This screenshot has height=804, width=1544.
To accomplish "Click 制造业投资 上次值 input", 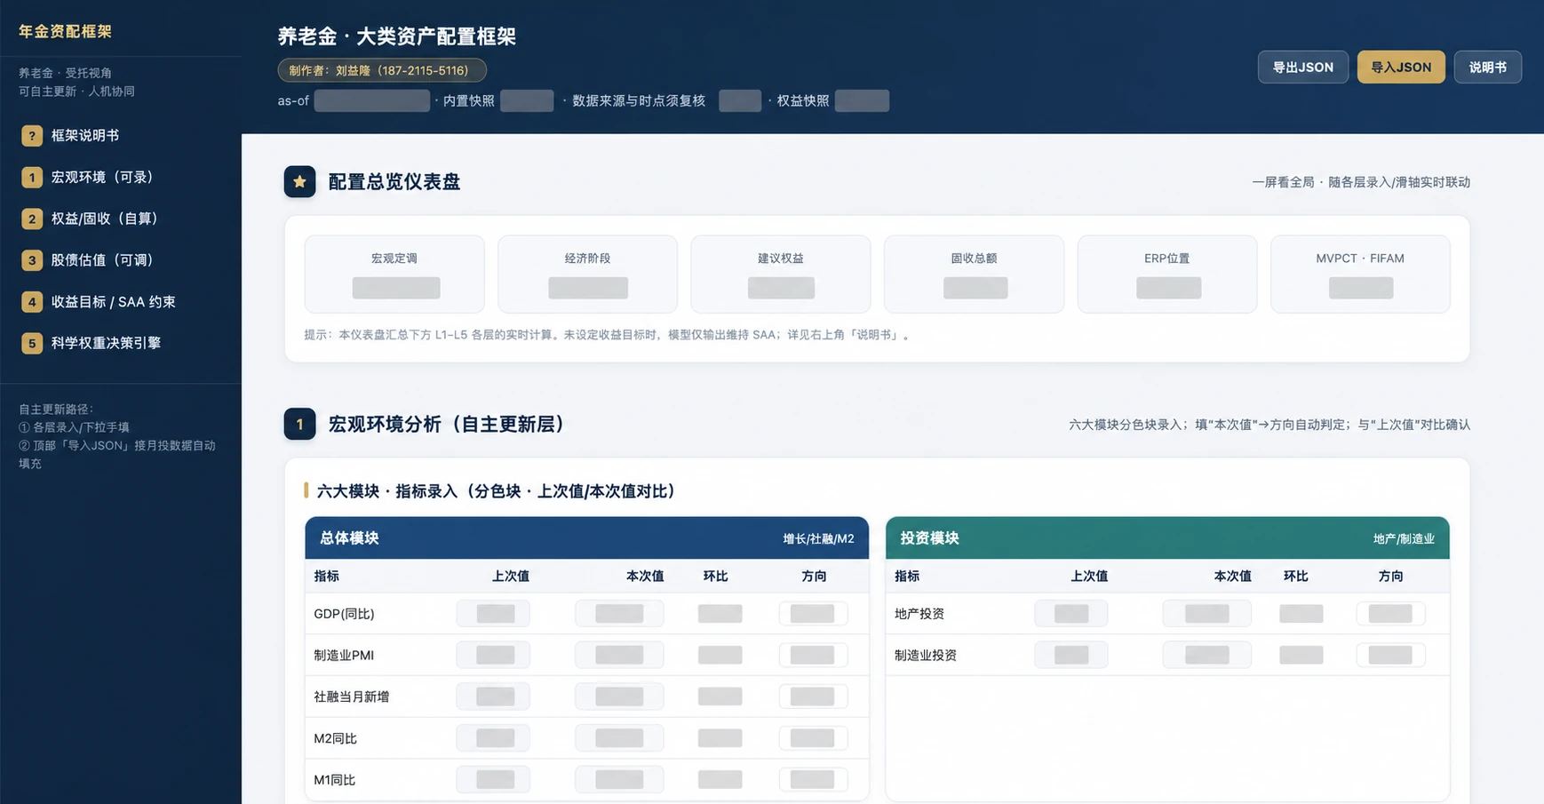I will click(x=1071, y=655).
